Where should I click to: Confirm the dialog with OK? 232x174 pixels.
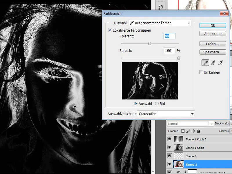click(213, 26)
